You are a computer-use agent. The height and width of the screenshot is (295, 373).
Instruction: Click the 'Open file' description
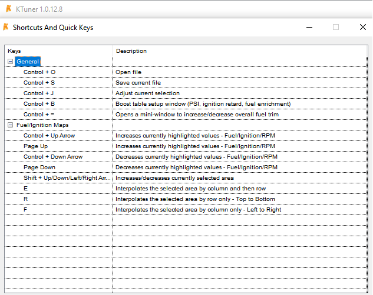pyautogui.click(x=128, y=72)
